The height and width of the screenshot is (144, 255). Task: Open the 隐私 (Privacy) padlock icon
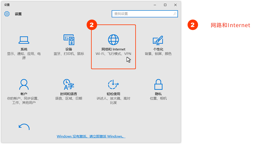[158, 84]
